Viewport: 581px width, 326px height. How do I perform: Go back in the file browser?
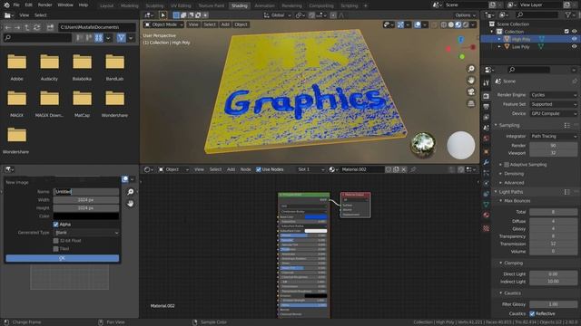(x=8, y=27)
